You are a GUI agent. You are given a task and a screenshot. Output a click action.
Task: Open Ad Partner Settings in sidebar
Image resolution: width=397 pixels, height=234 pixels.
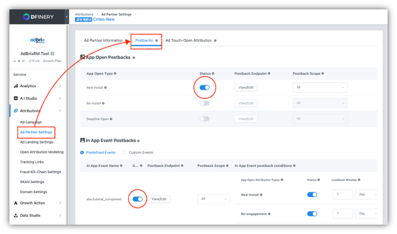36,132
